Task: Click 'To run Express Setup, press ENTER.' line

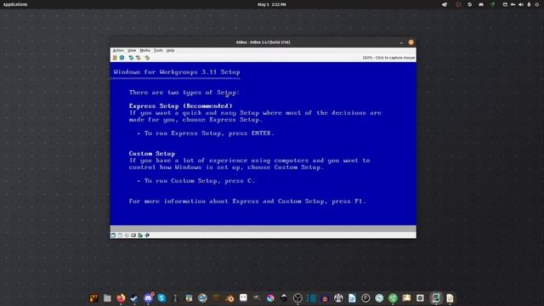Action: tap(209, 133)
